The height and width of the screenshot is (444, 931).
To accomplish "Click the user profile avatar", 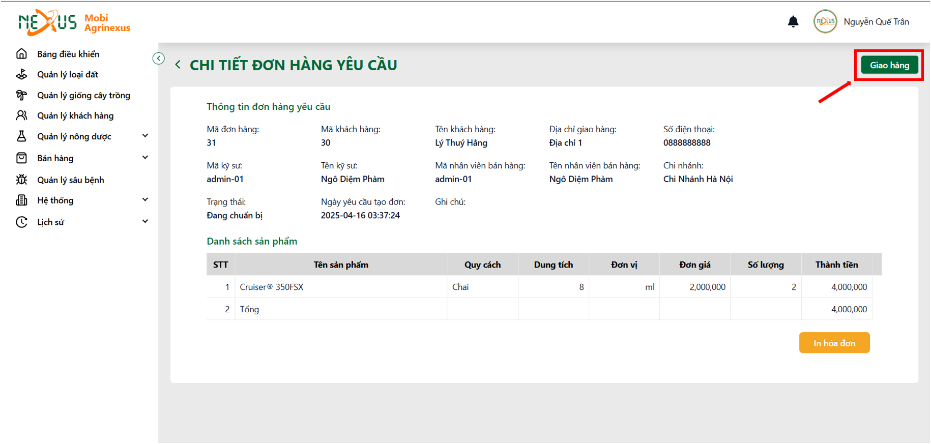I will click(825, 21).
